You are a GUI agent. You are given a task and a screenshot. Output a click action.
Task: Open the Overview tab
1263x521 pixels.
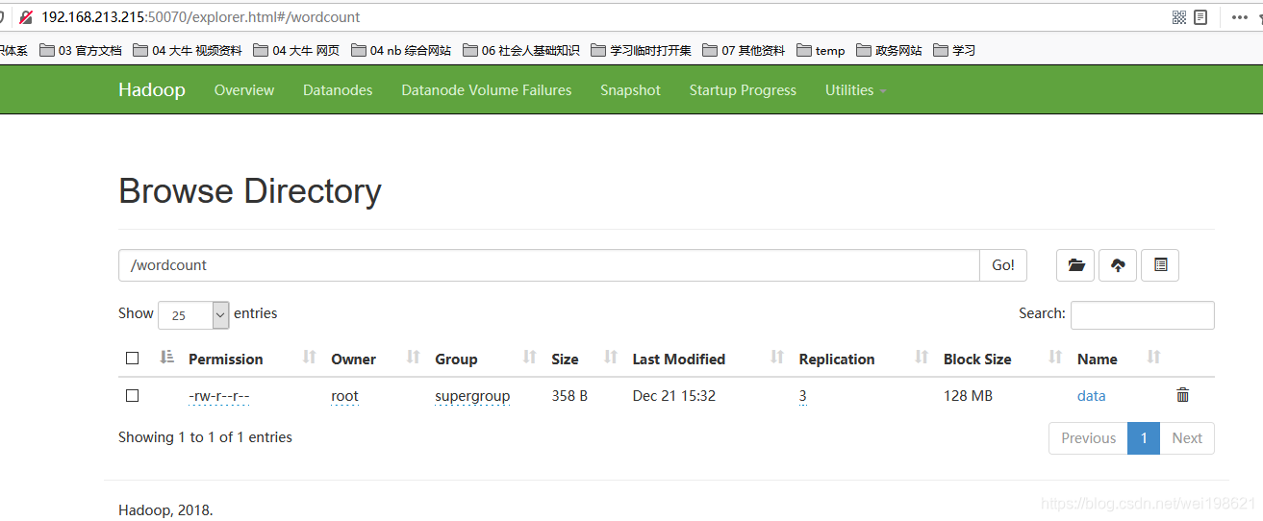point(244,90)
